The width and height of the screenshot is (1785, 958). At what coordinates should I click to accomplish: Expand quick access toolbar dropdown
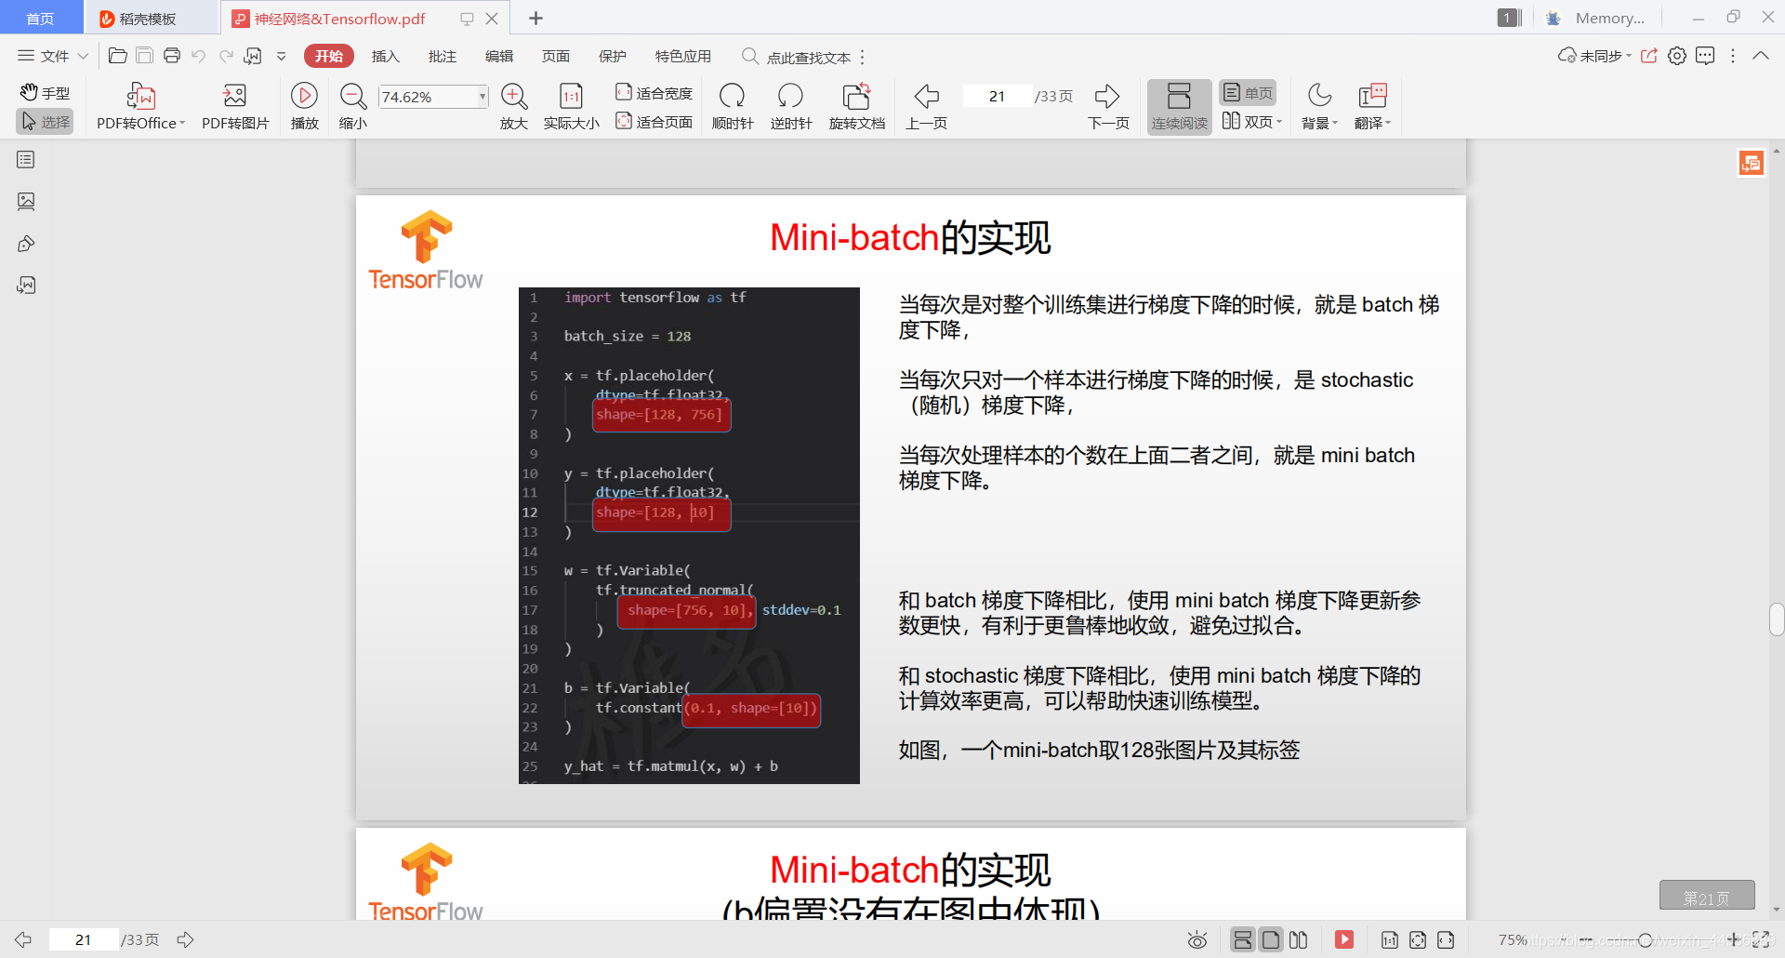tap(281, 56)
